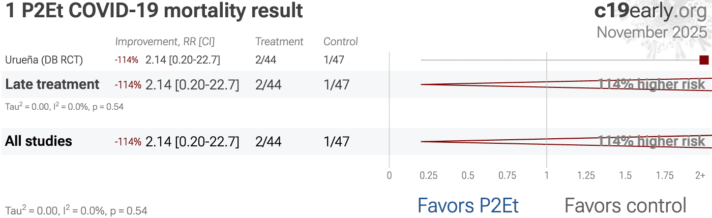This screenshot has width=712, height=218.
Task: Click the chart title about P2Et mortality
Action: coord(154,11)
